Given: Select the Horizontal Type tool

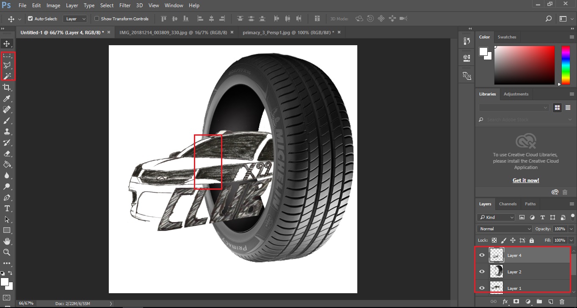Looking at the screenshot, I should 7,208.
